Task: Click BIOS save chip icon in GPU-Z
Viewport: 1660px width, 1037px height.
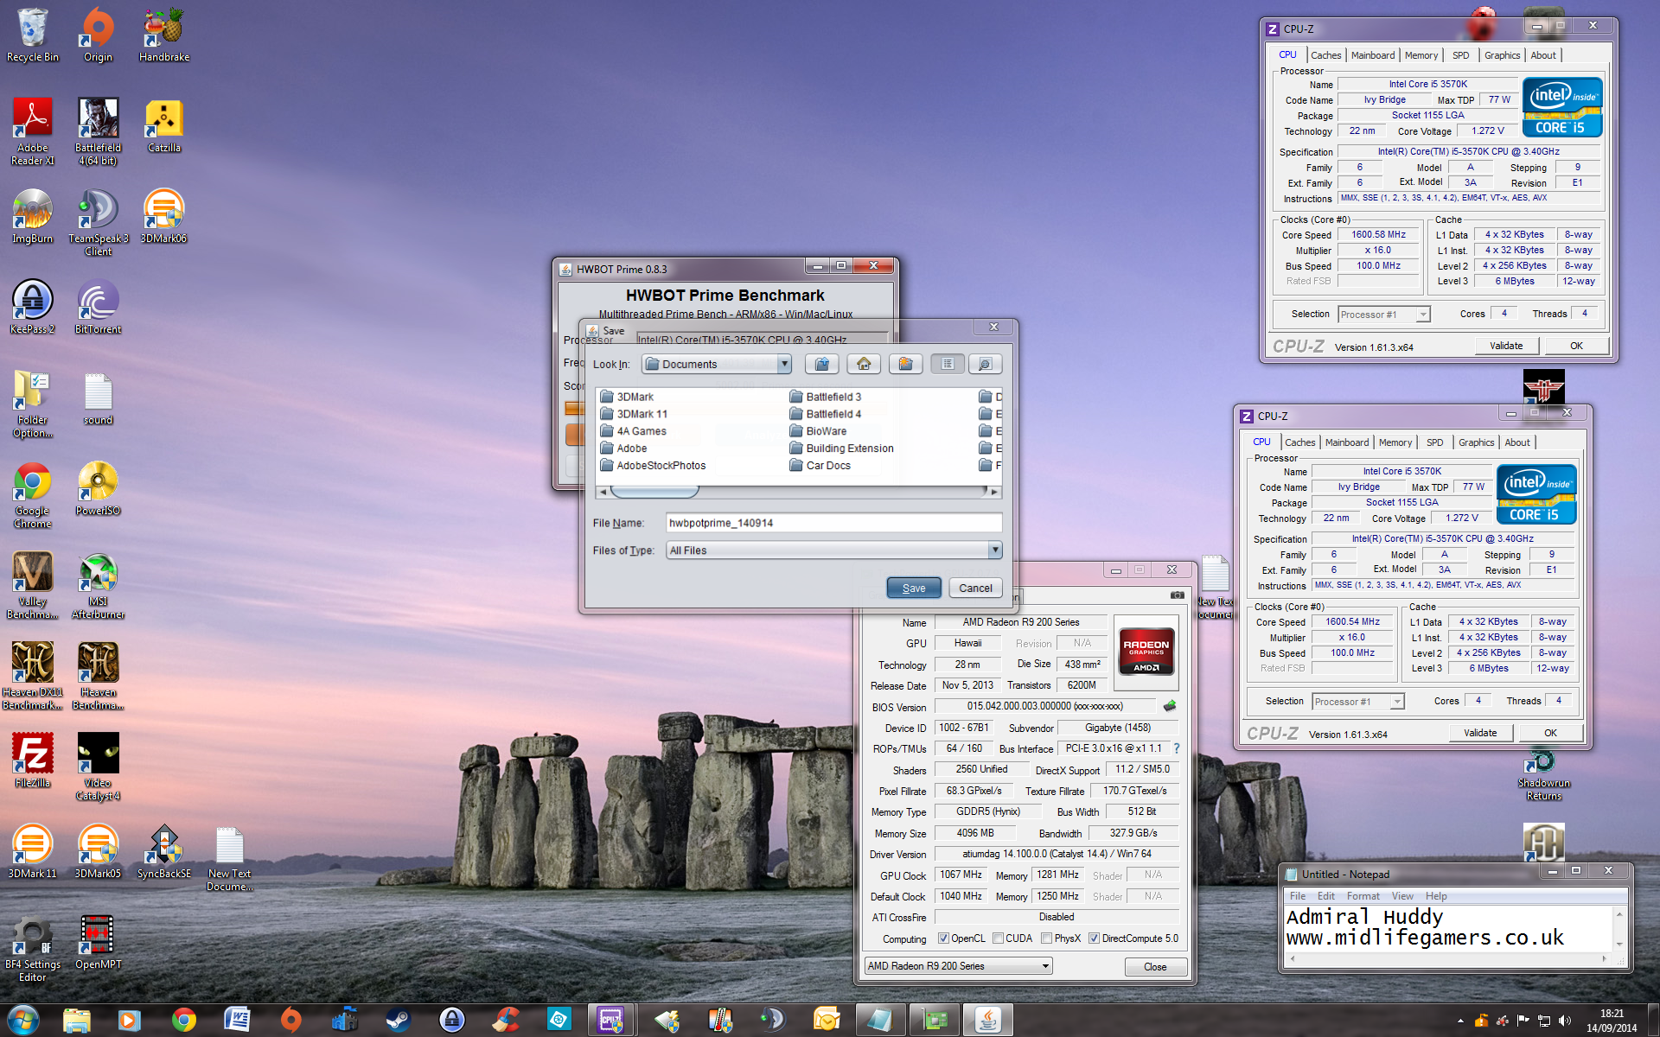Action: coord(1170,706)
